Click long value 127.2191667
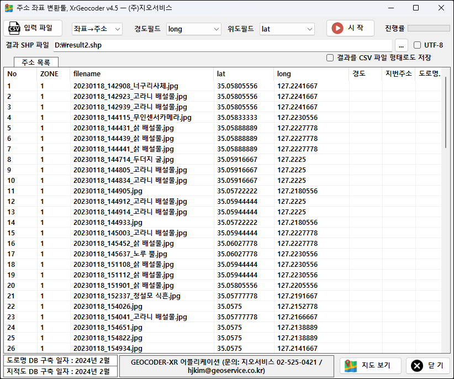This screenshot has width=454, height=379. [x=297, y=296]
